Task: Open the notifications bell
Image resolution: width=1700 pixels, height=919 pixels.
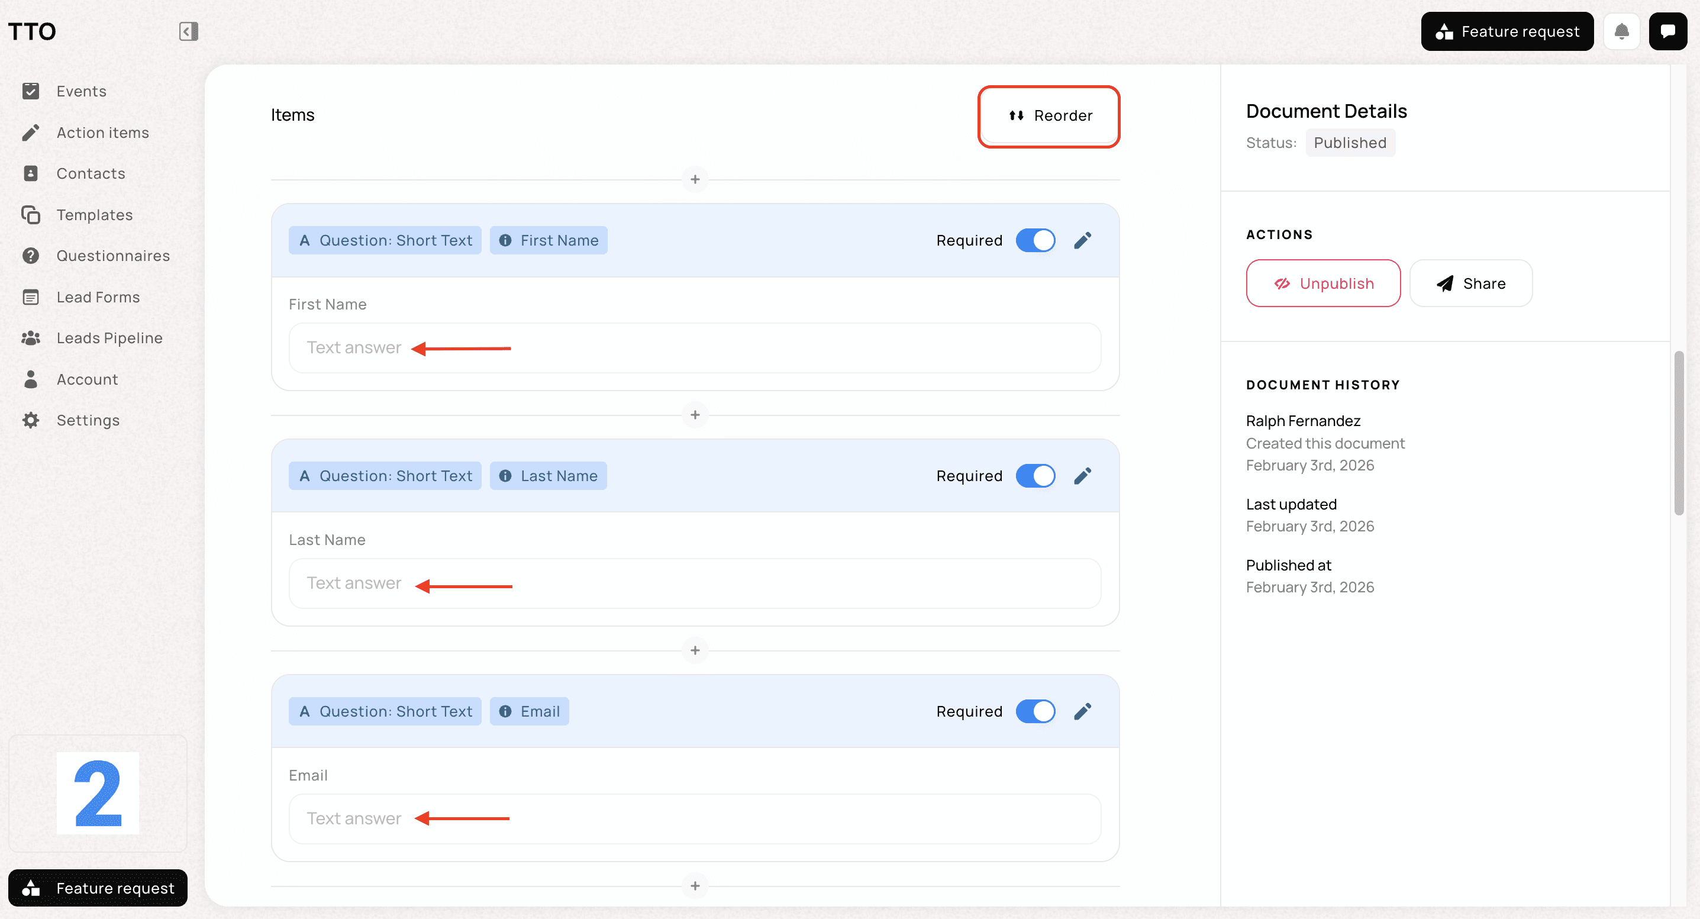Action: coord(1621,31)
